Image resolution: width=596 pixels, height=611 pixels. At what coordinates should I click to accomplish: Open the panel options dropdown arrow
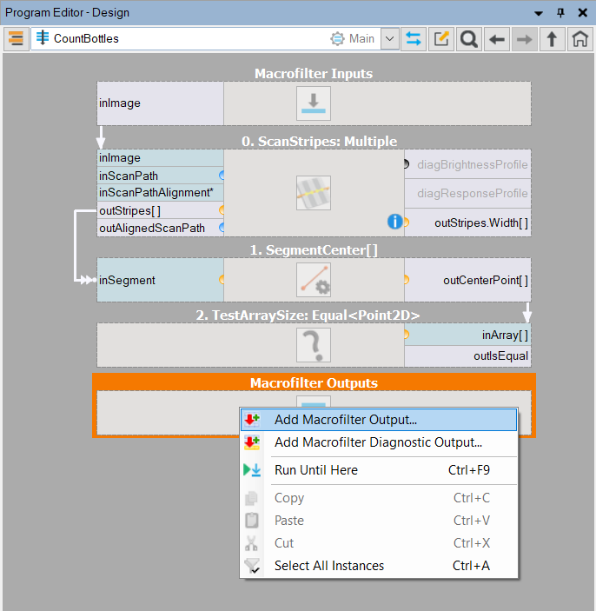pos(539,13)
